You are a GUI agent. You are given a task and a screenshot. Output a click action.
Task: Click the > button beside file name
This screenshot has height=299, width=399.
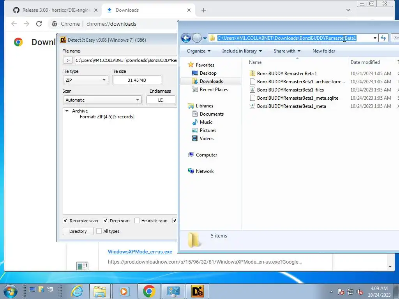point(68,60)
